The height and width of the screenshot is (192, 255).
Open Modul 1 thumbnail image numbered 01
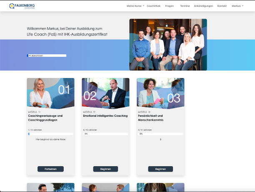click(x=50, y=93)
